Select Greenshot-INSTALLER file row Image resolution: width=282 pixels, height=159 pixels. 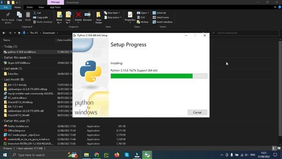[30, 144]
